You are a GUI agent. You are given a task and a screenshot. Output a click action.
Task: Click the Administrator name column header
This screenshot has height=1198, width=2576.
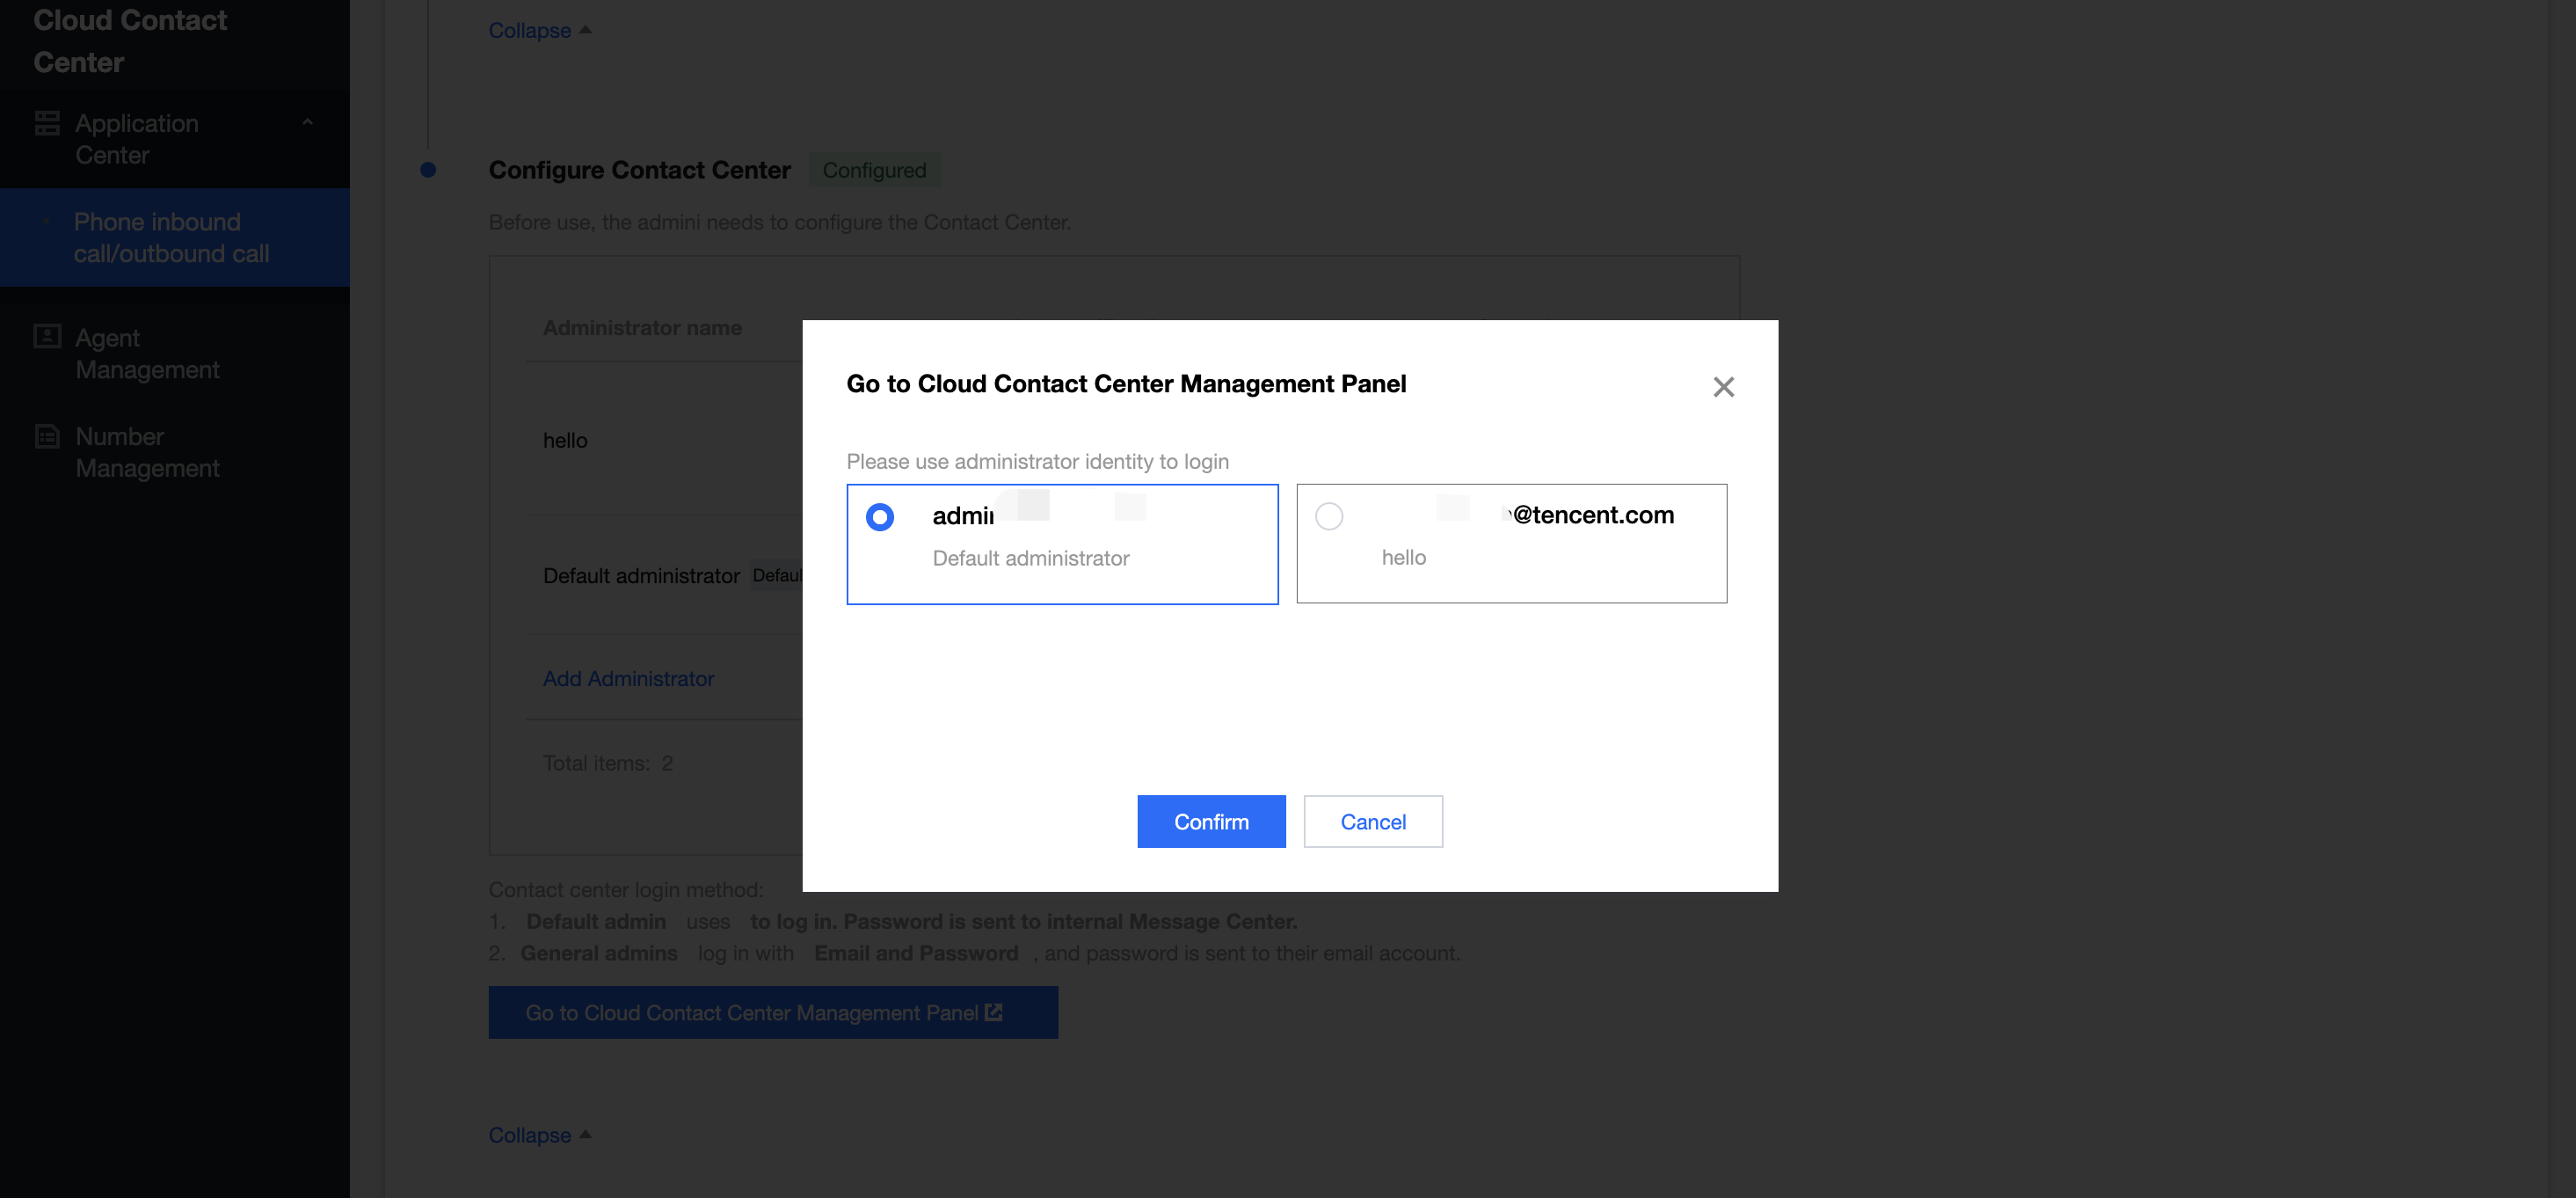pyautogui.click(x=642, y=327)
